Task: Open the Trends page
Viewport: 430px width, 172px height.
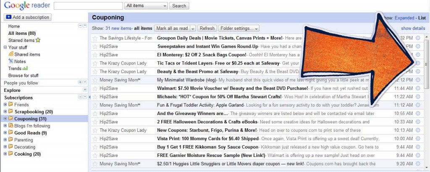Action: [15, 68]
